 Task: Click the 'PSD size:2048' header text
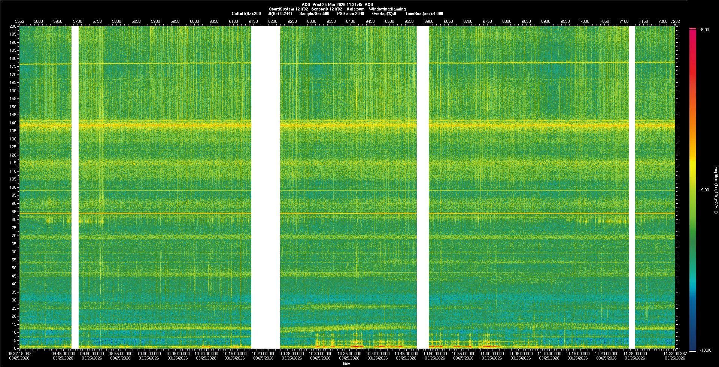351,13
